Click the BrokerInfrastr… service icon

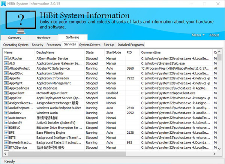pyautogui.click(x=6, y=142)
